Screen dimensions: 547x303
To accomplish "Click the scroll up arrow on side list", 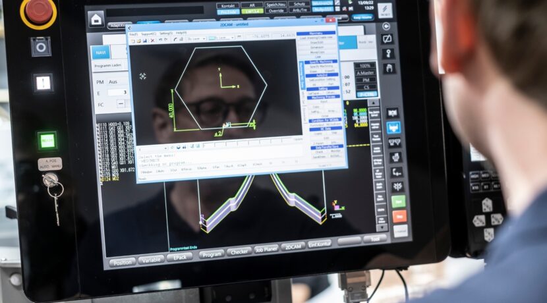I will (373, 103).
